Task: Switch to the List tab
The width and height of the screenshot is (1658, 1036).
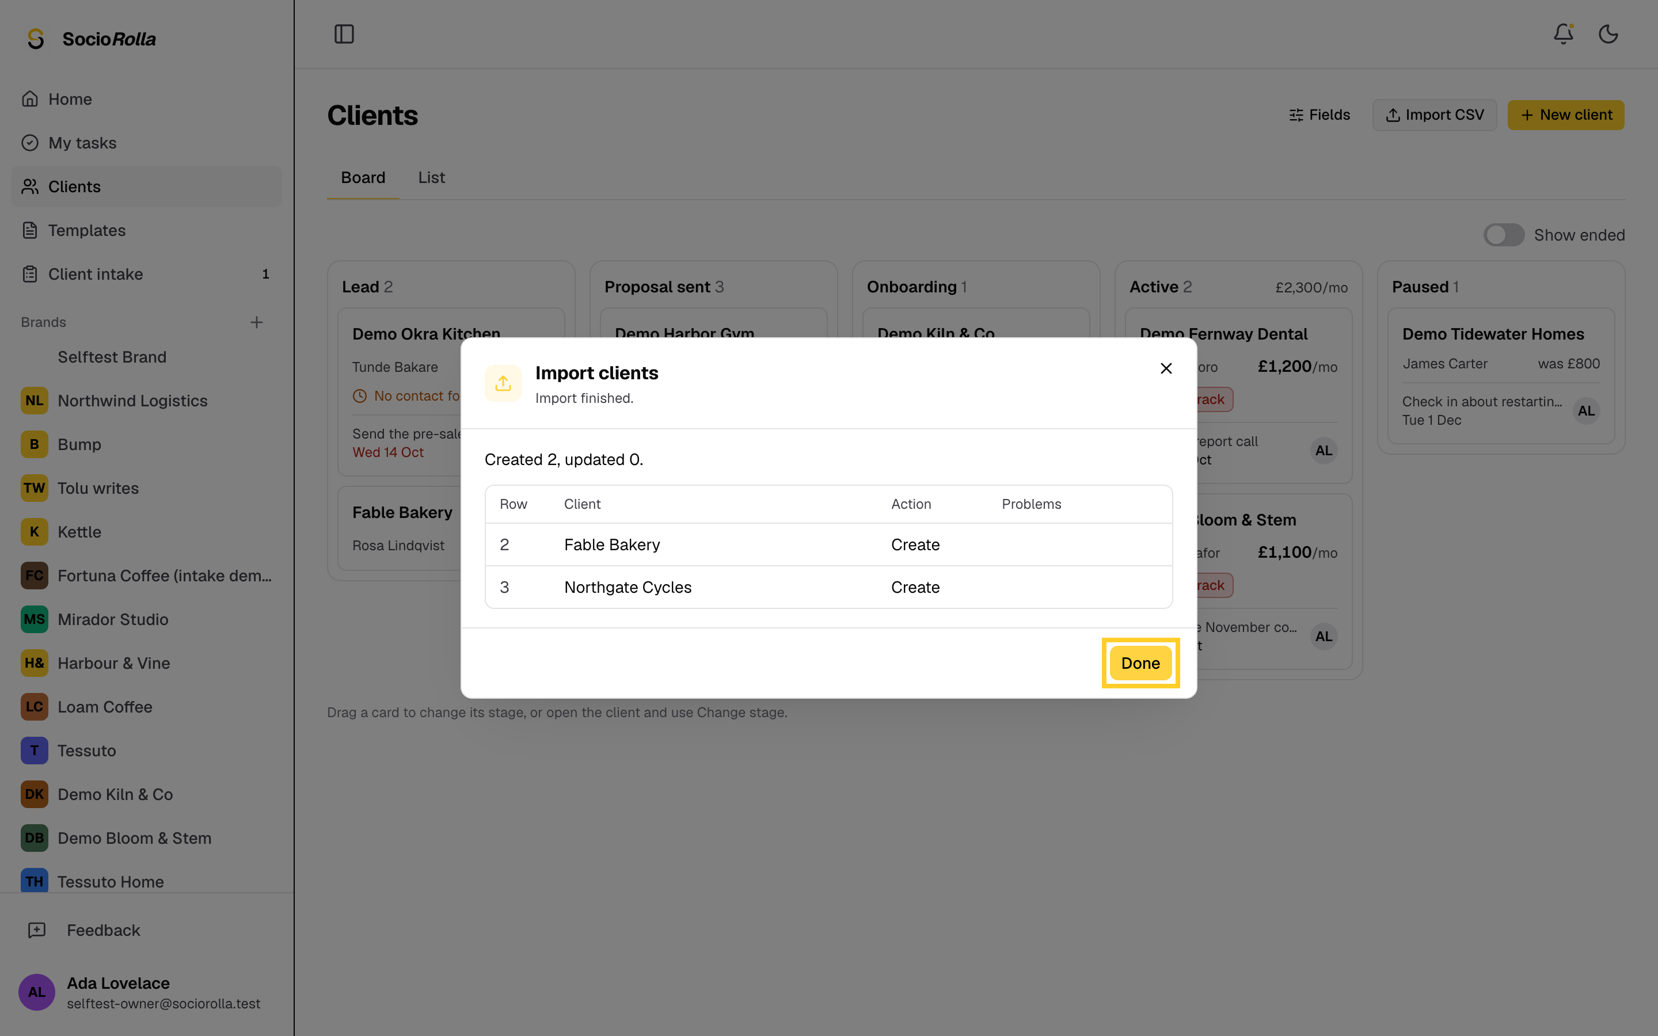Action: coord(432,177)
